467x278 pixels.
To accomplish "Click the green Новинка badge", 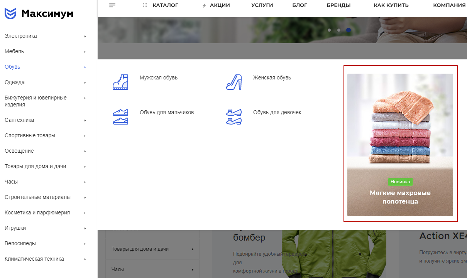I will (400, 182).
